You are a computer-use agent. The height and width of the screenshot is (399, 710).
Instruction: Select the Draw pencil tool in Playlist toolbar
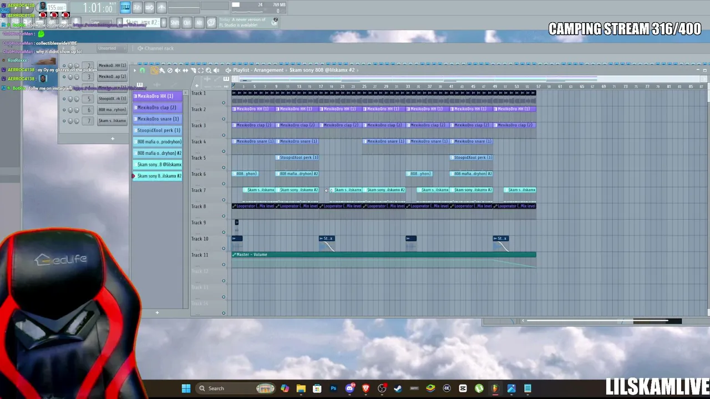click(154, 70)
